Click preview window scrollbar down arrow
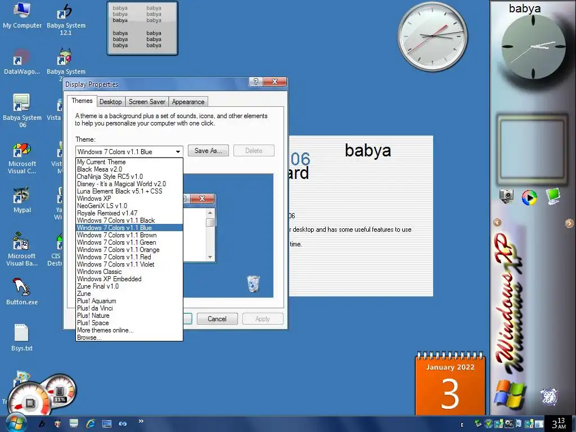Viewport: 576px width, 432px height. (x=210, y=257)
